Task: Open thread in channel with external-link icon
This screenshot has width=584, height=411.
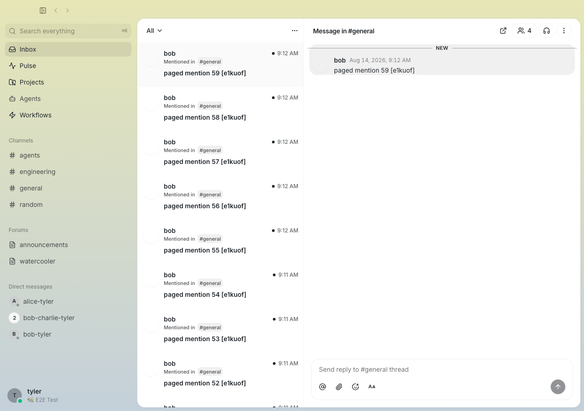Action: 503,31
